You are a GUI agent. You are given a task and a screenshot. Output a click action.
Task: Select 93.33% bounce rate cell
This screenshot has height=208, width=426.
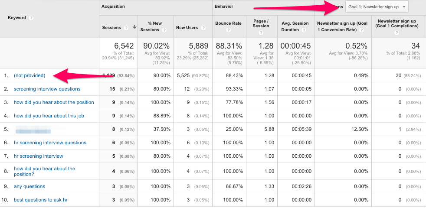click(x=234, y=89)
